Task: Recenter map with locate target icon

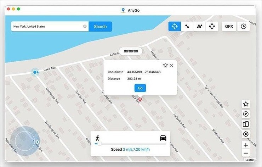Action: (246, 134)
